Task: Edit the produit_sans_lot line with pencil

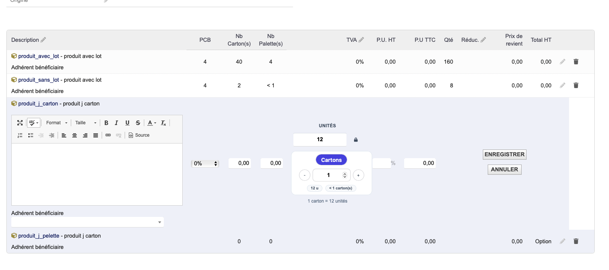Action: tap(562, 85)
